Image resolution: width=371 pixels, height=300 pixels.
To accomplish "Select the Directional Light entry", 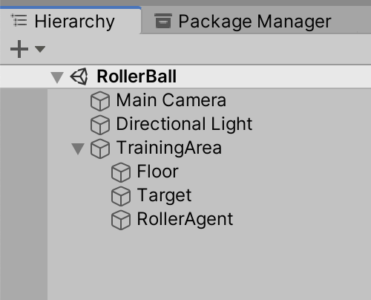I will click(184, 124).
